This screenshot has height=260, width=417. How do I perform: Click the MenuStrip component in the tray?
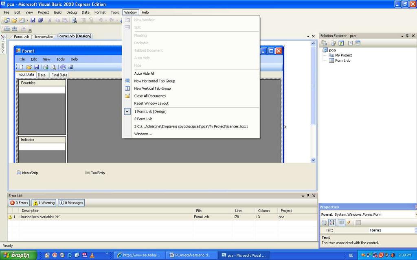tap(27, 173)
